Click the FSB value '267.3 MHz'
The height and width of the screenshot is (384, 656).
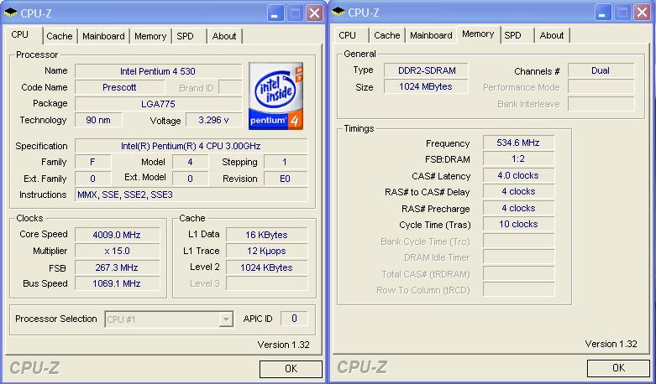(x=117, y=268)
